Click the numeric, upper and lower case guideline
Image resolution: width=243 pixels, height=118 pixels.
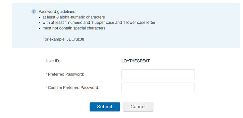pyautogui.click(x=99, y=23)
